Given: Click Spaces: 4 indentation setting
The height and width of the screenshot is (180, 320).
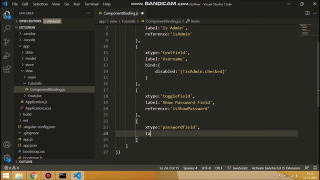Looking at the screenshot, I should pyautogui.click(x=190, y=168).
